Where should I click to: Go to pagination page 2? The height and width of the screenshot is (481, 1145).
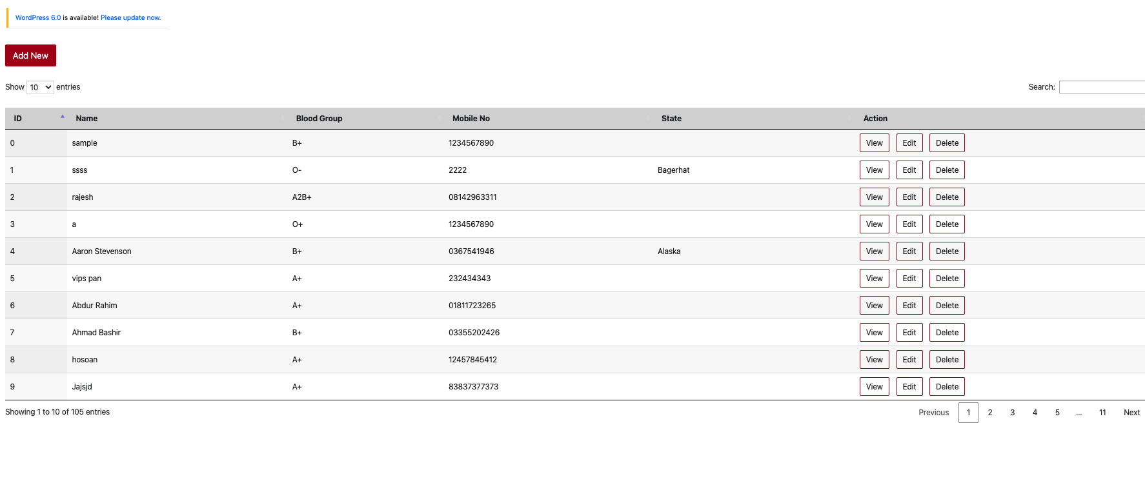990,413
